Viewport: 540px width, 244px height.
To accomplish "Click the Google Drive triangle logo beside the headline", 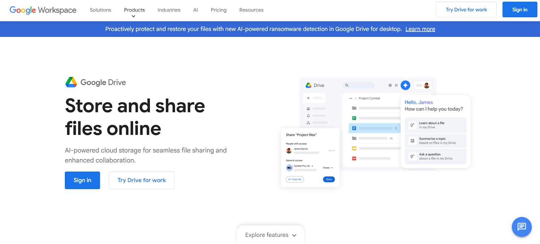I will tap(71, 82).
